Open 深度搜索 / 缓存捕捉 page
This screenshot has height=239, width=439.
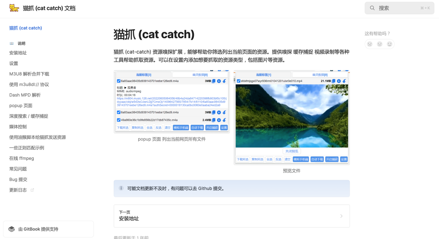pyautogui.click(x=28, y=116)
